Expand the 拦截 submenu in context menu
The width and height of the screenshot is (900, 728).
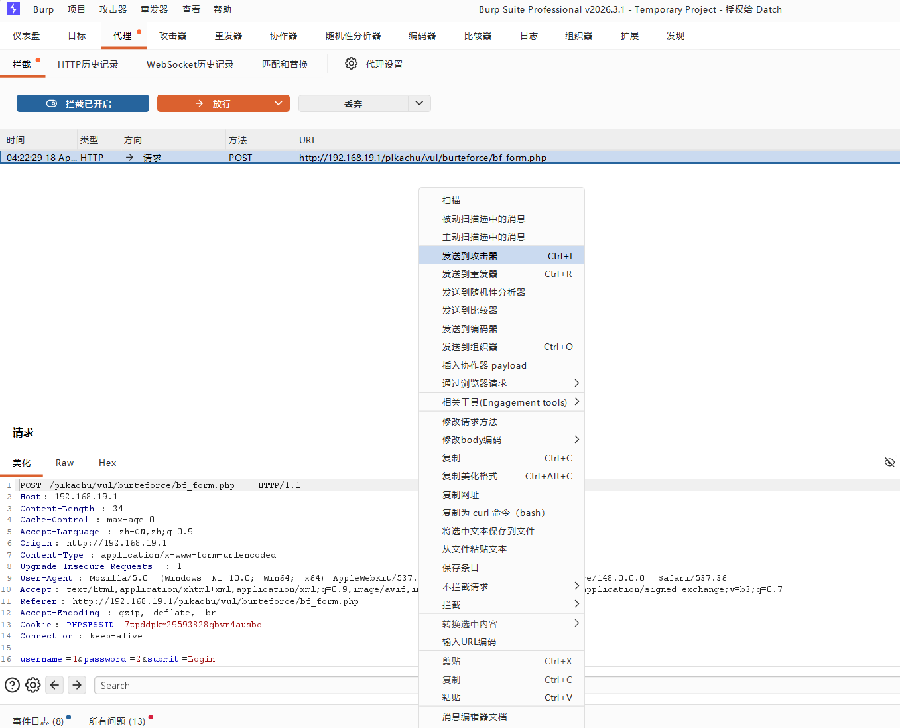pyautogui.click(x=501, y=605)
